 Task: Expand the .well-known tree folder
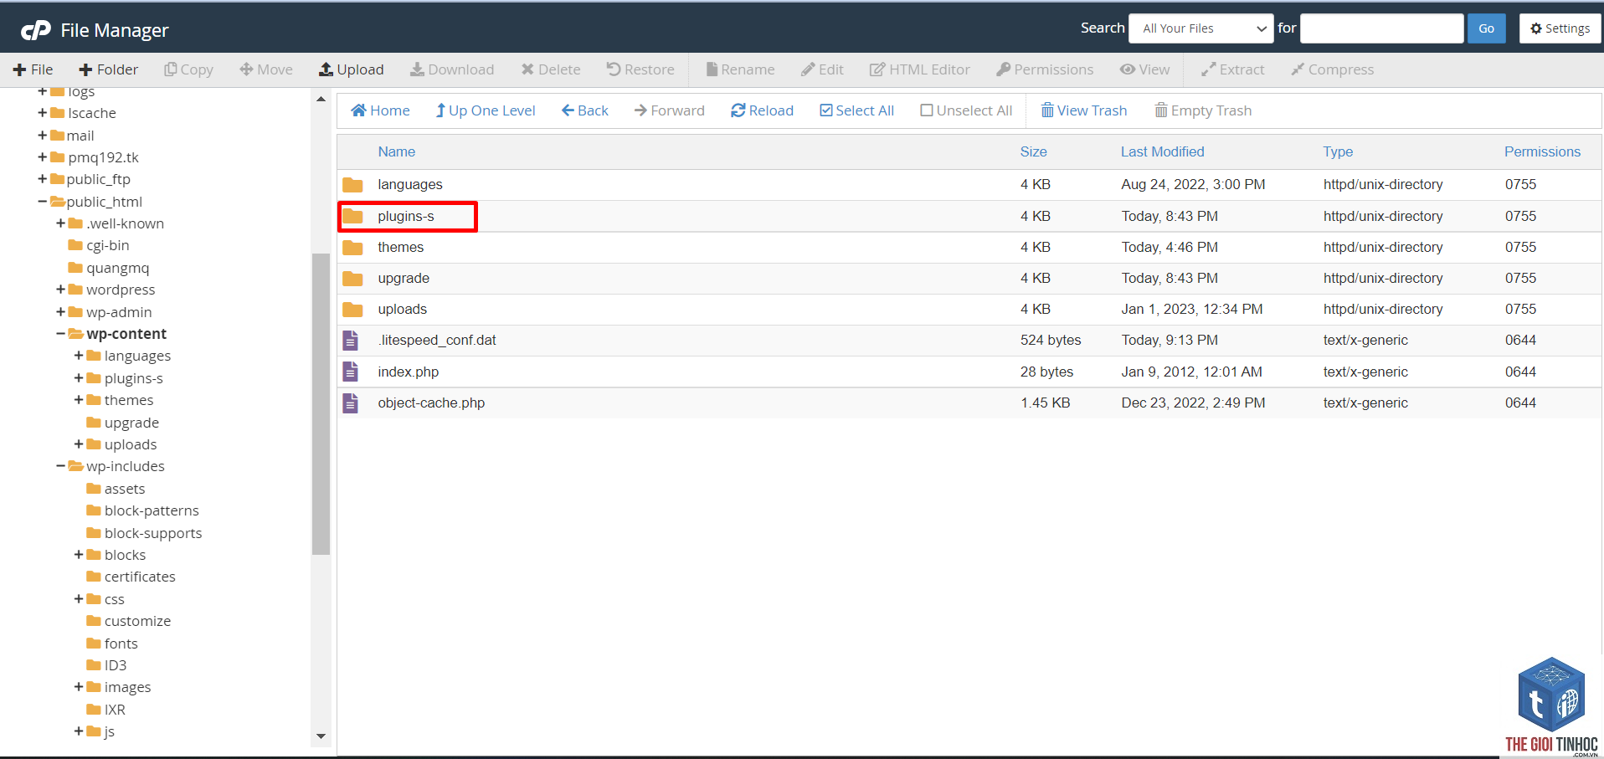point(60,223)
